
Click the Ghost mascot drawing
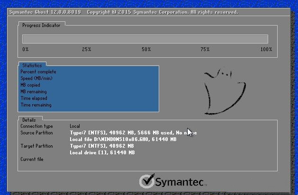point(225,91)
